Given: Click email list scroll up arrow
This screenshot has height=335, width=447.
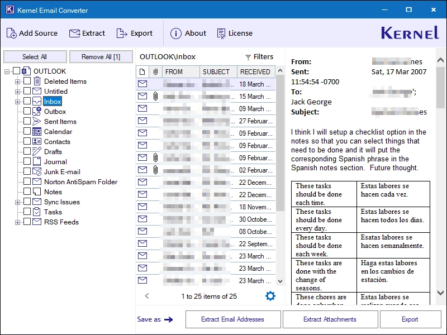Looking at the screenshot, I should [x=280, y=70].
